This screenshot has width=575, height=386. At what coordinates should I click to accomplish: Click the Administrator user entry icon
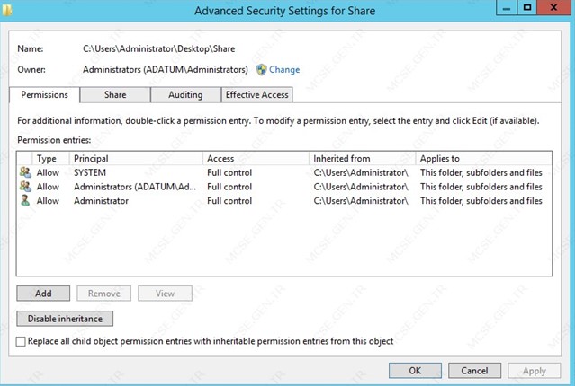(x=25, y=200)
